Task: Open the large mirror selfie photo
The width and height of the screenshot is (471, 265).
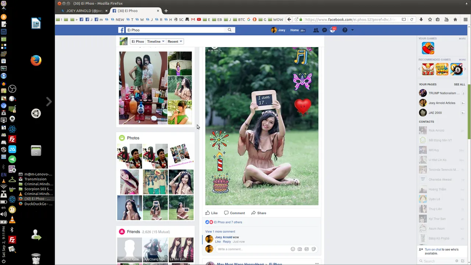Action: pyautogui.click(x=143, y=88)
